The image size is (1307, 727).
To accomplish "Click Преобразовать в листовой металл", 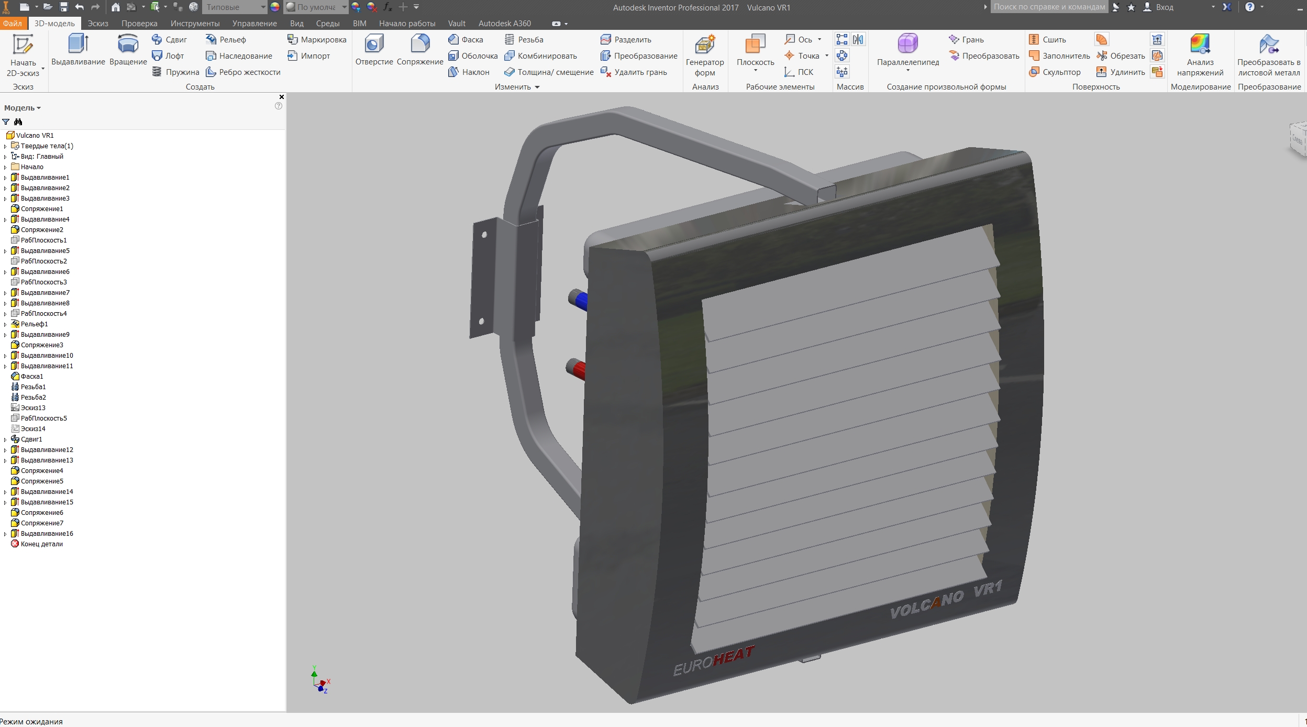I will pyautogui.click(x=1269, y=56).
